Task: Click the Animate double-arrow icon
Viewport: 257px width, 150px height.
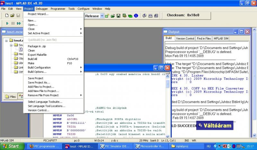Action: tap(19, 23)
